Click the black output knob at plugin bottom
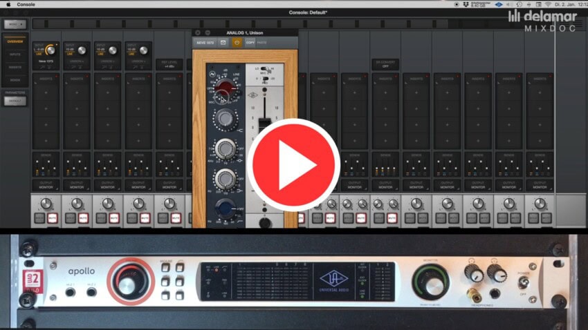 265,223
